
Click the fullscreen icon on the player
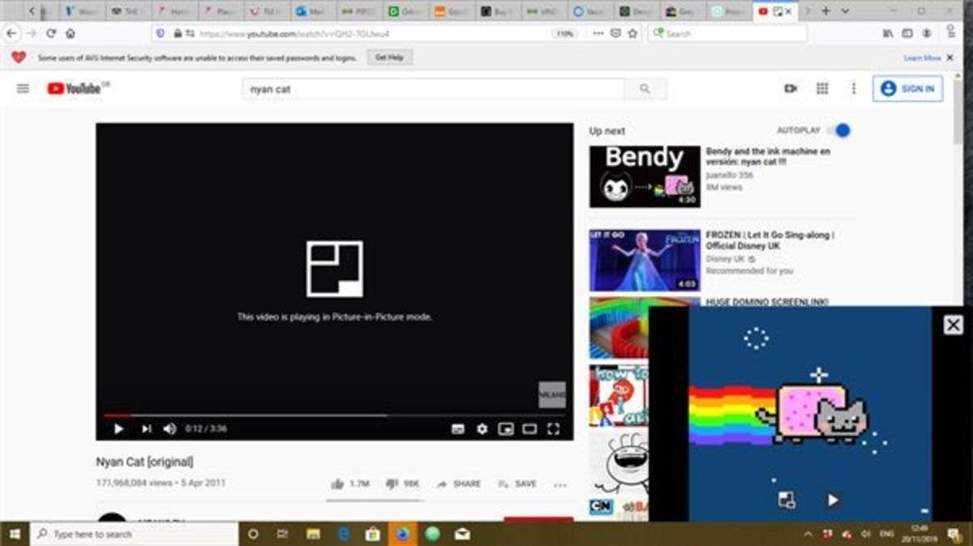555,428
